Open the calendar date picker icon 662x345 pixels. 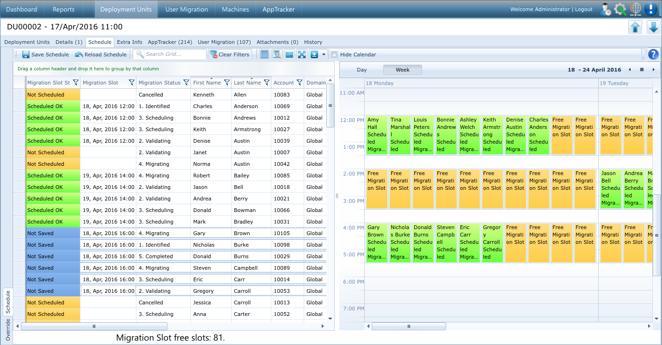pos(642,70)
